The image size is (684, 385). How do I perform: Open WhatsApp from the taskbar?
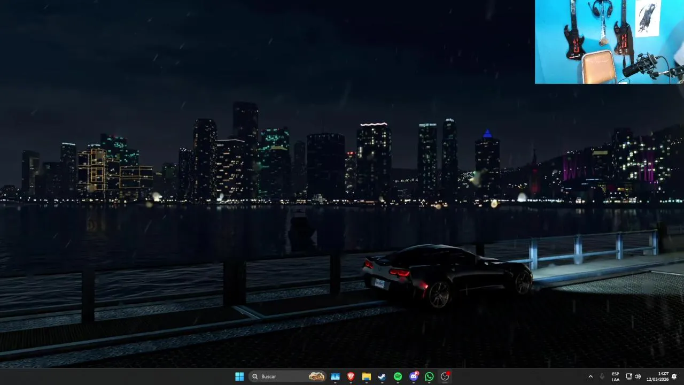click(429, 376)
